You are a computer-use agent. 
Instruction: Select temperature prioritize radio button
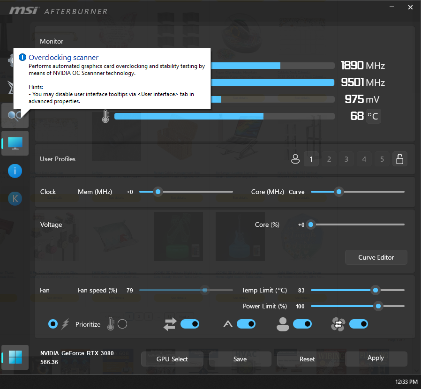(122, 323)
